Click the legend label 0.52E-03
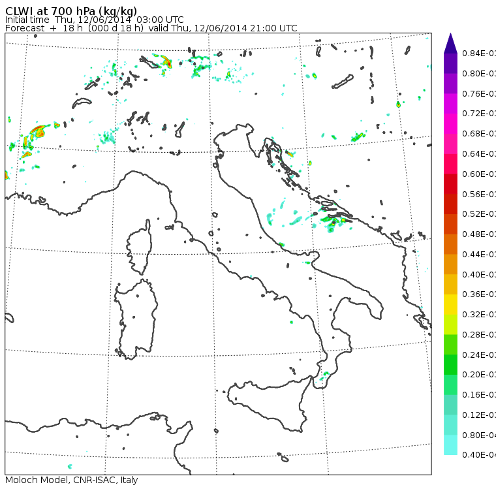Viewport: 496px width, 489px height. (479, 214)
